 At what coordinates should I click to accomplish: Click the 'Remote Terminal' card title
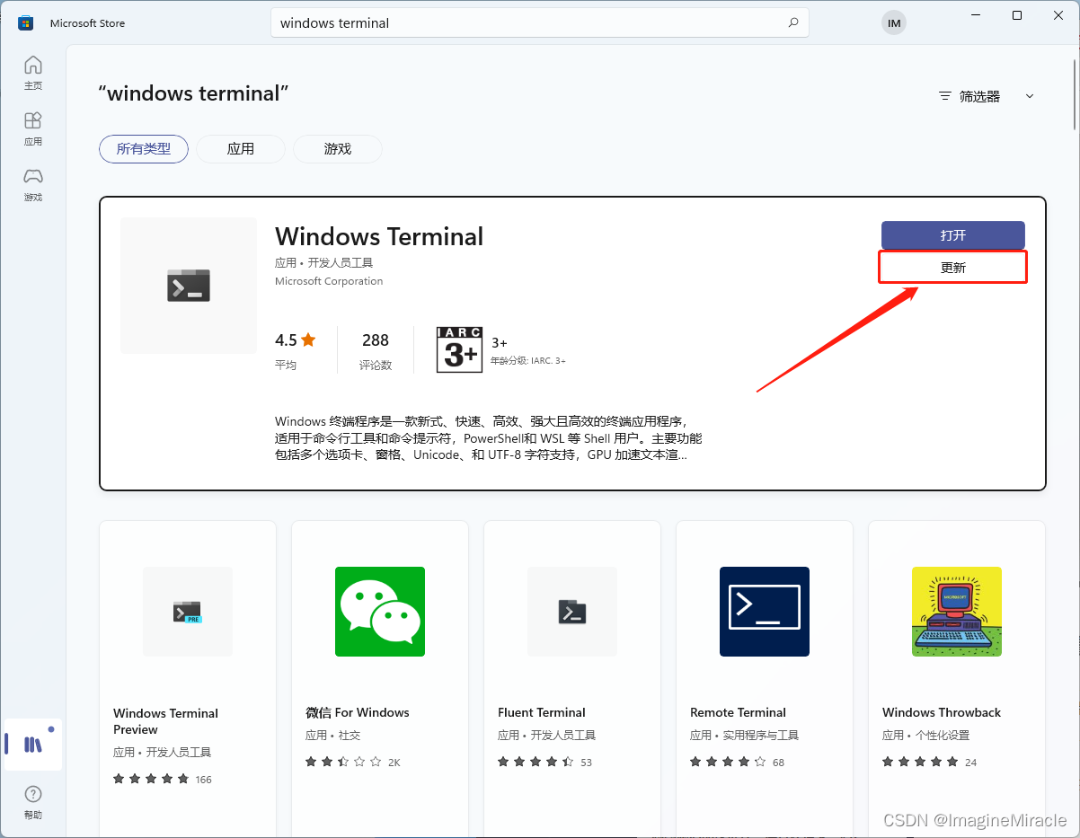738,712
